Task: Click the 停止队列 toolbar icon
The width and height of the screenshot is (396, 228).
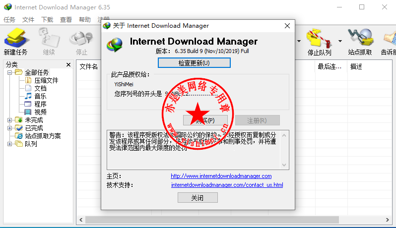Action: 319,42
